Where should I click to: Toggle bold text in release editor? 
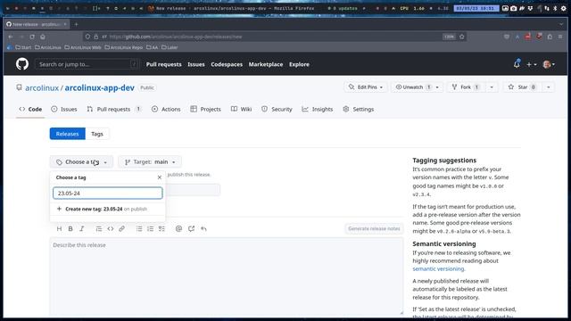pyautogui.click(x=70, y=228)
